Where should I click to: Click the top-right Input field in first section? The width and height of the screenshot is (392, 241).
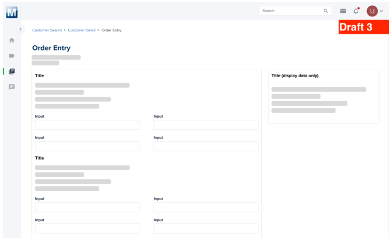(x=206, y=125)
